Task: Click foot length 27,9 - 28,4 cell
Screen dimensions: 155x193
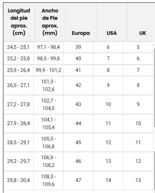Action: click(x=18, y=123)
